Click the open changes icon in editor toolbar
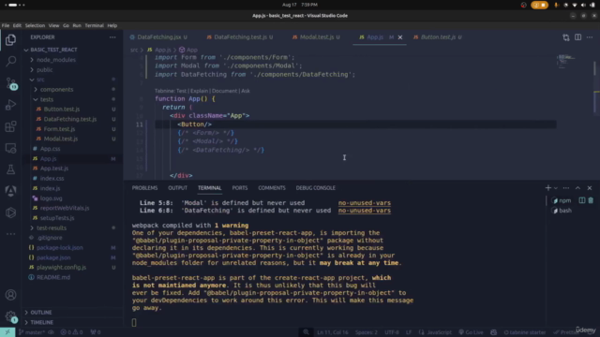 pyautogui.click(x=566, y=37)
